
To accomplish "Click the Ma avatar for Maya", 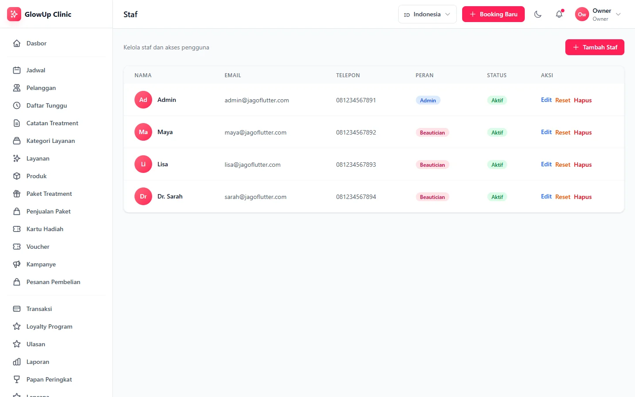I will point(143,132).
